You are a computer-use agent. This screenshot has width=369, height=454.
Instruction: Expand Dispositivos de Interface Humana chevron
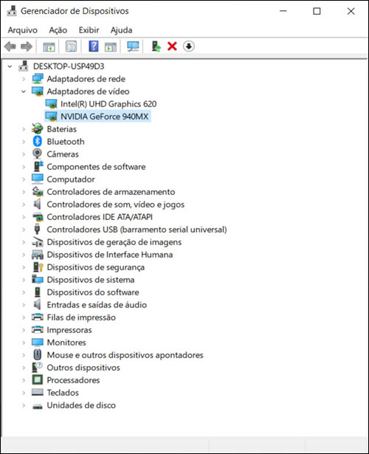coord(24,255)
